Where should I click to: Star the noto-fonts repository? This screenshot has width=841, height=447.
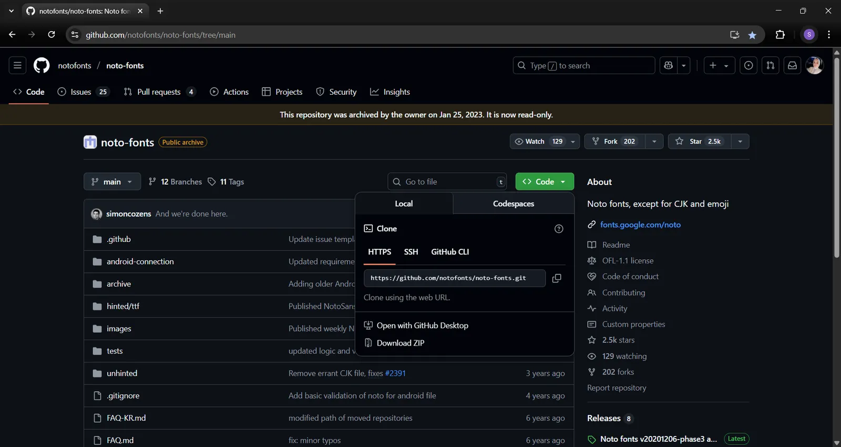700,141
